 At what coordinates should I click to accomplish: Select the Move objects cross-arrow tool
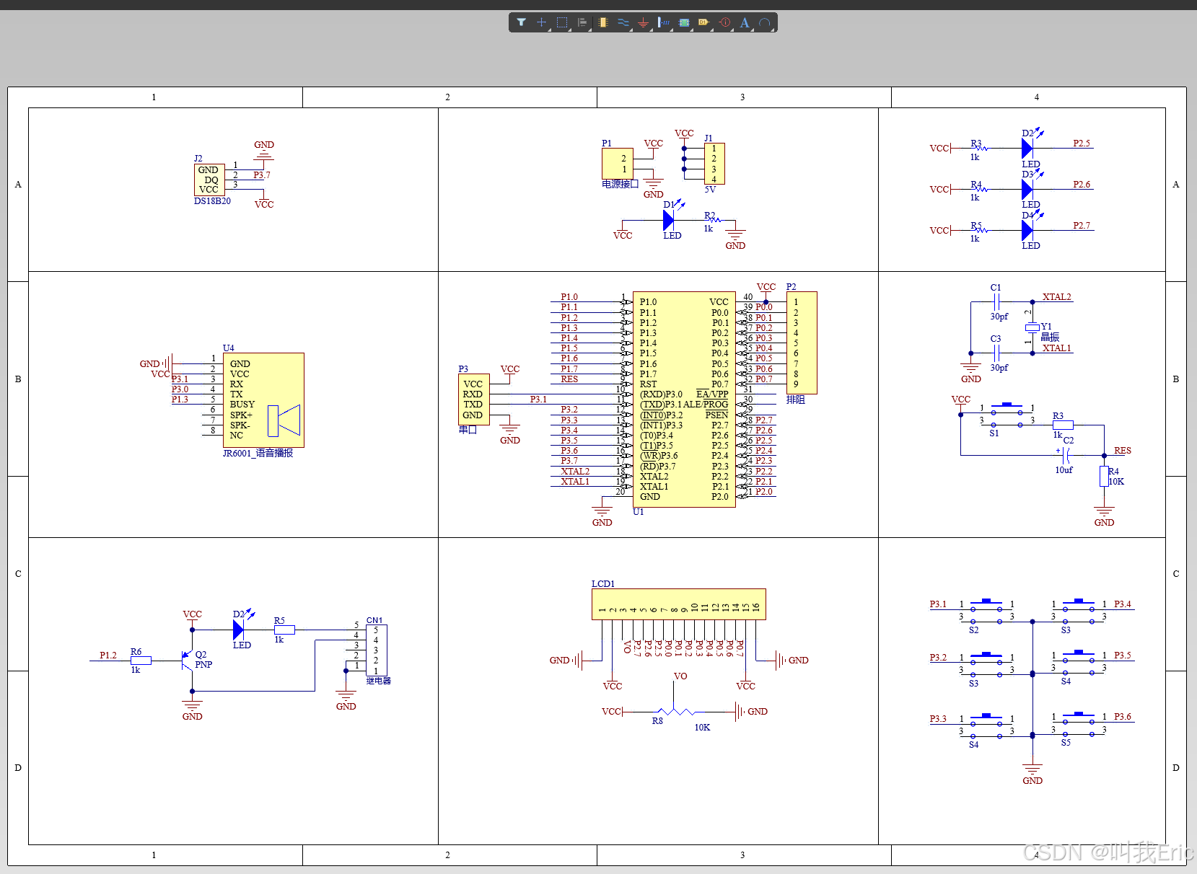pos(541,22)
